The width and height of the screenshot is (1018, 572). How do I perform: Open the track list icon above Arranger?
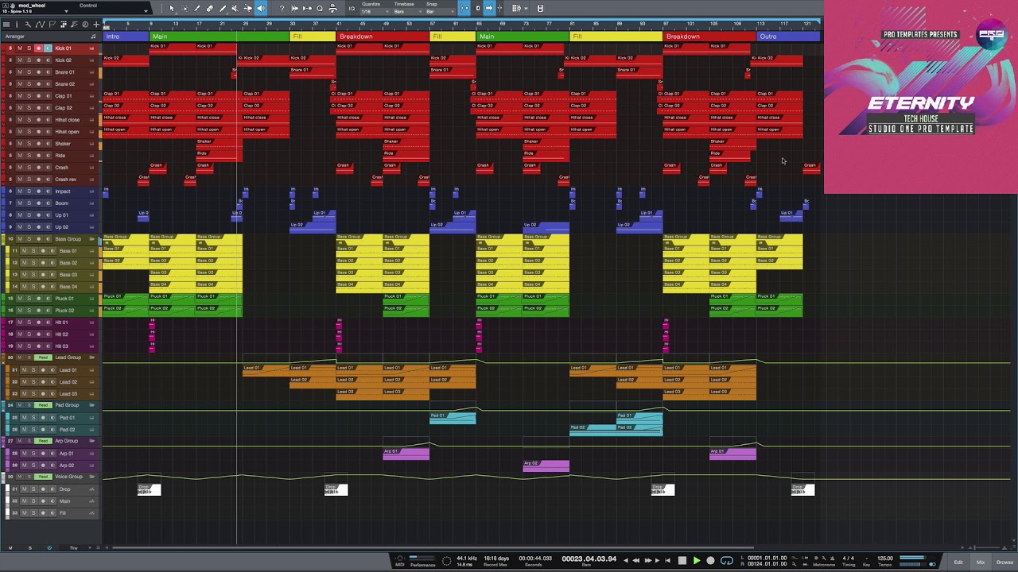coord(6,25)
